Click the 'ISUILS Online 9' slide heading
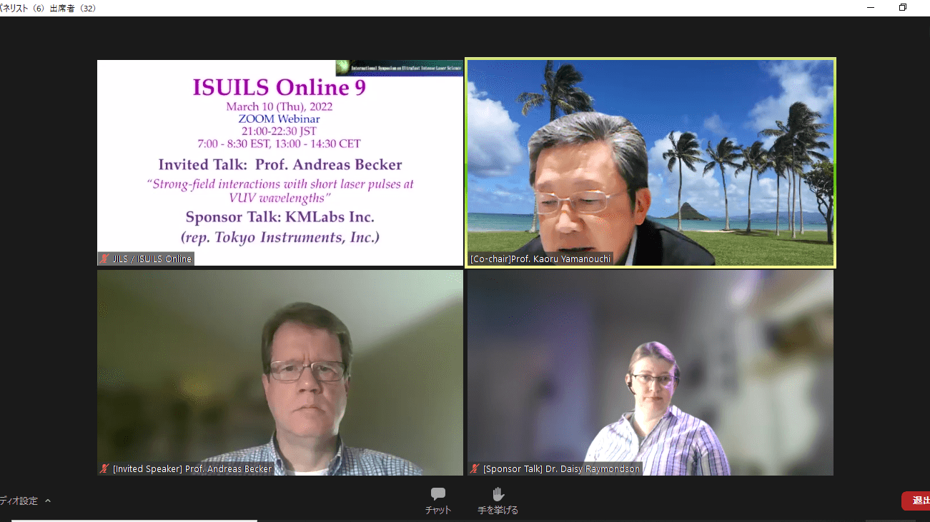Viewport: 930px width, 522px height. pos(280,88)
